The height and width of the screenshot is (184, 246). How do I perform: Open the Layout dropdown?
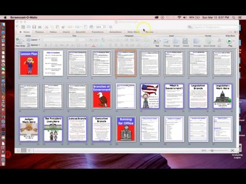(33, 40)
